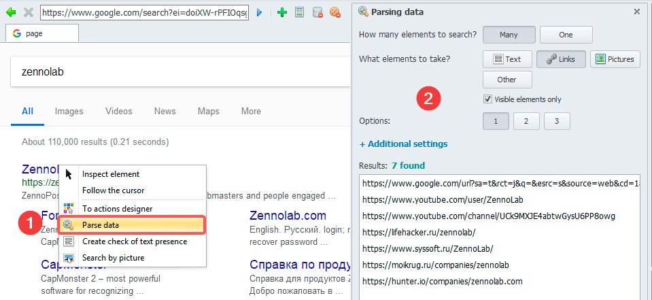Close the Parsing data panel

click(x=636, y=12)
